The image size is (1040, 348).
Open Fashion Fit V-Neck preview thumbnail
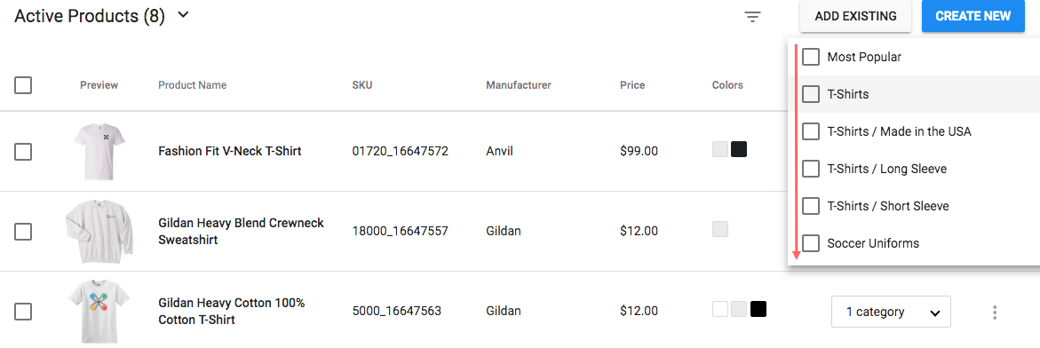coord(99,152)
